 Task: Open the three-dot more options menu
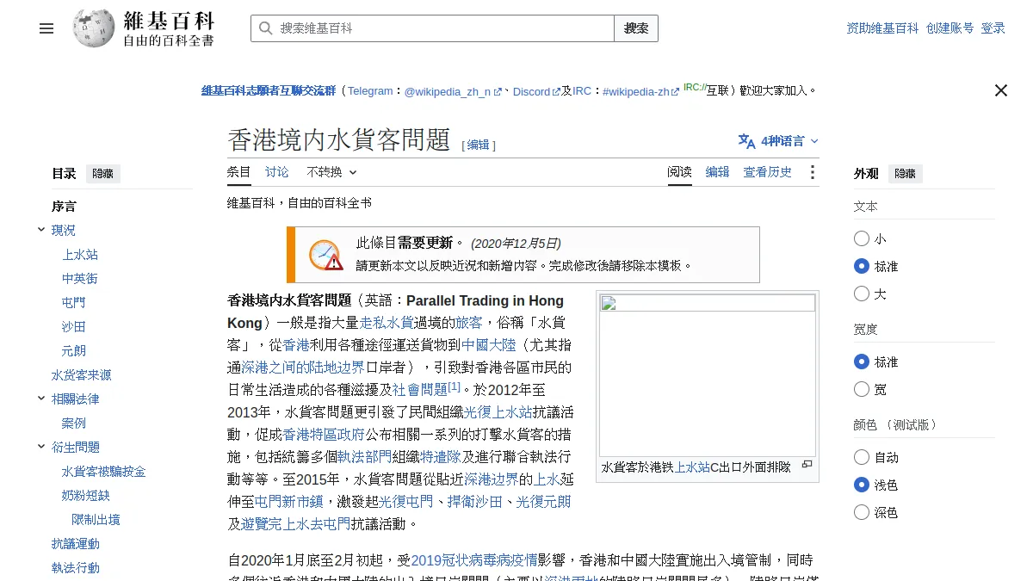click(x=812, y=172)
